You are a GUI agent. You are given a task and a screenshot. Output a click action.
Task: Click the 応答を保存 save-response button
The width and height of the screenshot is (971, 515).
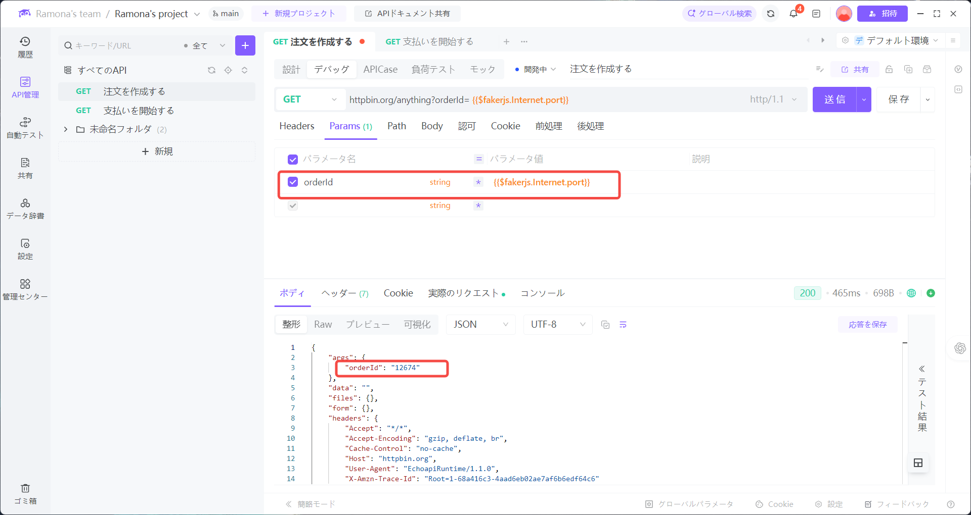click(x=867, y=325)
